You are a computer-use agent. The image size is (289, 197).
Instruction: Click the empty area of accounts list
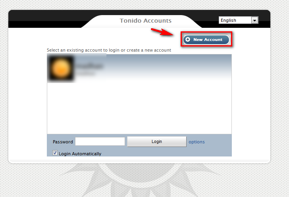[139, 108]
